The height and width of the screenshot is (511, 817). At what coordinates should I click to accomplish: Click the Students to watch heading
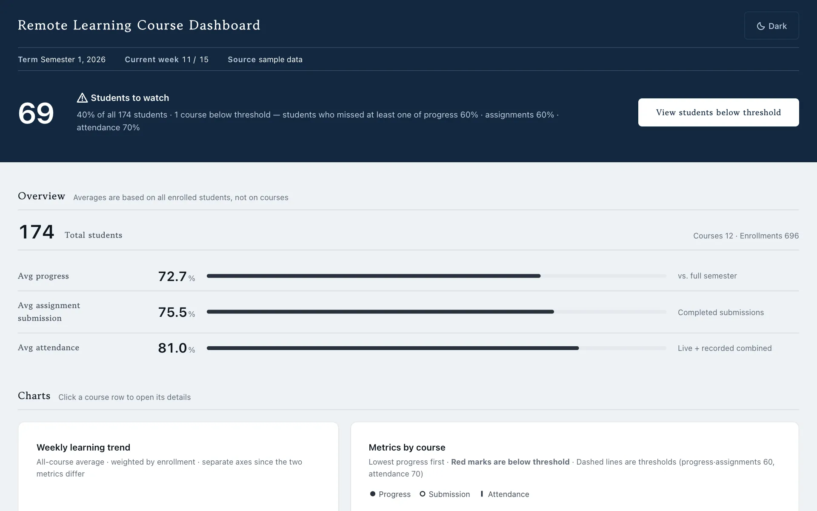click(x=130, y=98)
